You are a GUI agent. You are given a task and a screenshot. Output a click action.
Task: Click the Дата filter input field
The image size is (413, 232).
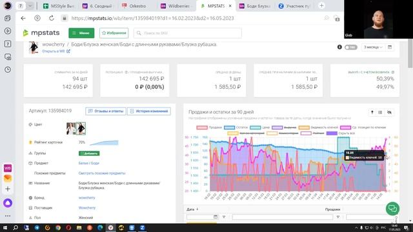(x=202, y=217)
